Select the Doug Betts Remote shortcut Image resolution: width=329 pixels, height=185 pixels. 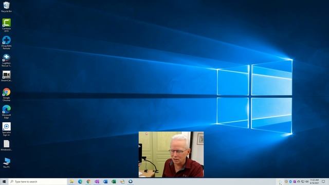tap(6, 43)
